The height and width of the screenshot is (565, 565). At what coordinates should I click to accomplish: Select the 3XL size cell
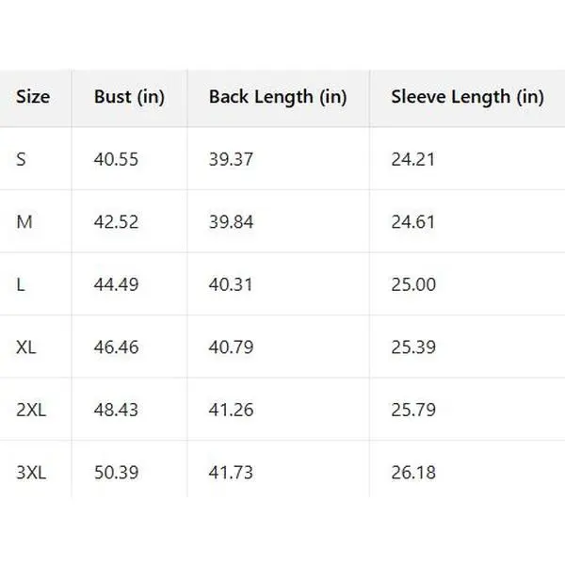click(x=31, y=473)
